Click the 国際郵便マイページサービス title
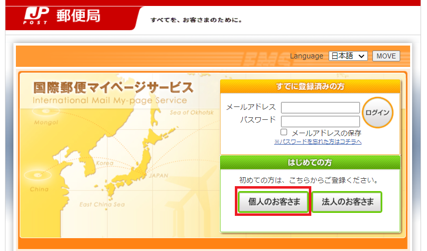 click(x=113, y=88)
